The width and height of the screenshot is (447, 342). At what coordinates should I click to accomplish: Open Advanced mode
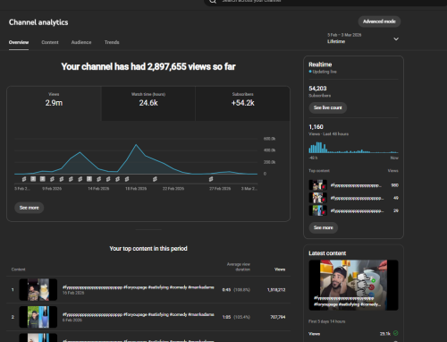click(x=379, y=21)
